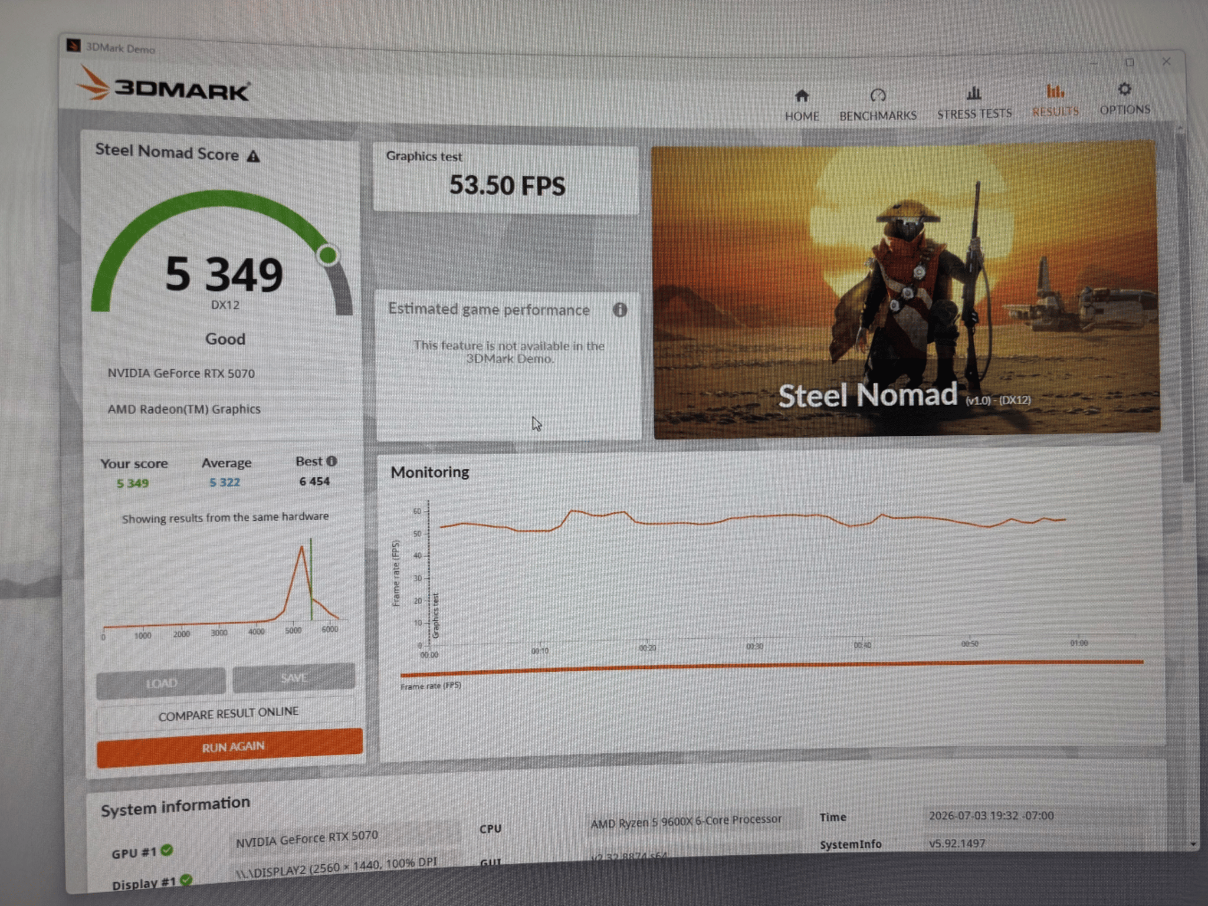
Task: Select the STRESS TESTS label in navigation
Action: tap(974, 113)
